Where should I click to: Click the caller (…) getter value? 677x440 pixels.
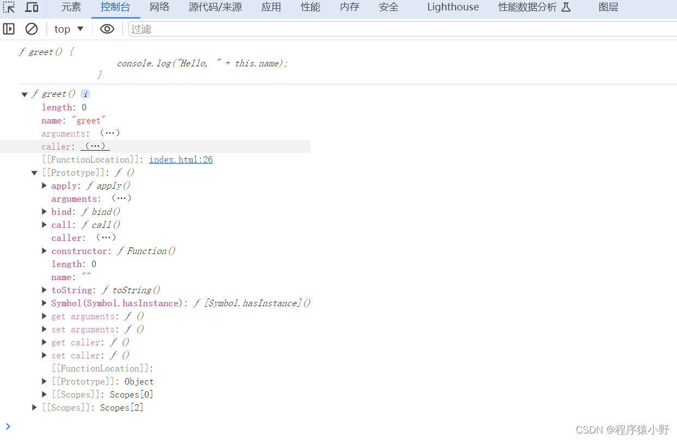[95, 146]
